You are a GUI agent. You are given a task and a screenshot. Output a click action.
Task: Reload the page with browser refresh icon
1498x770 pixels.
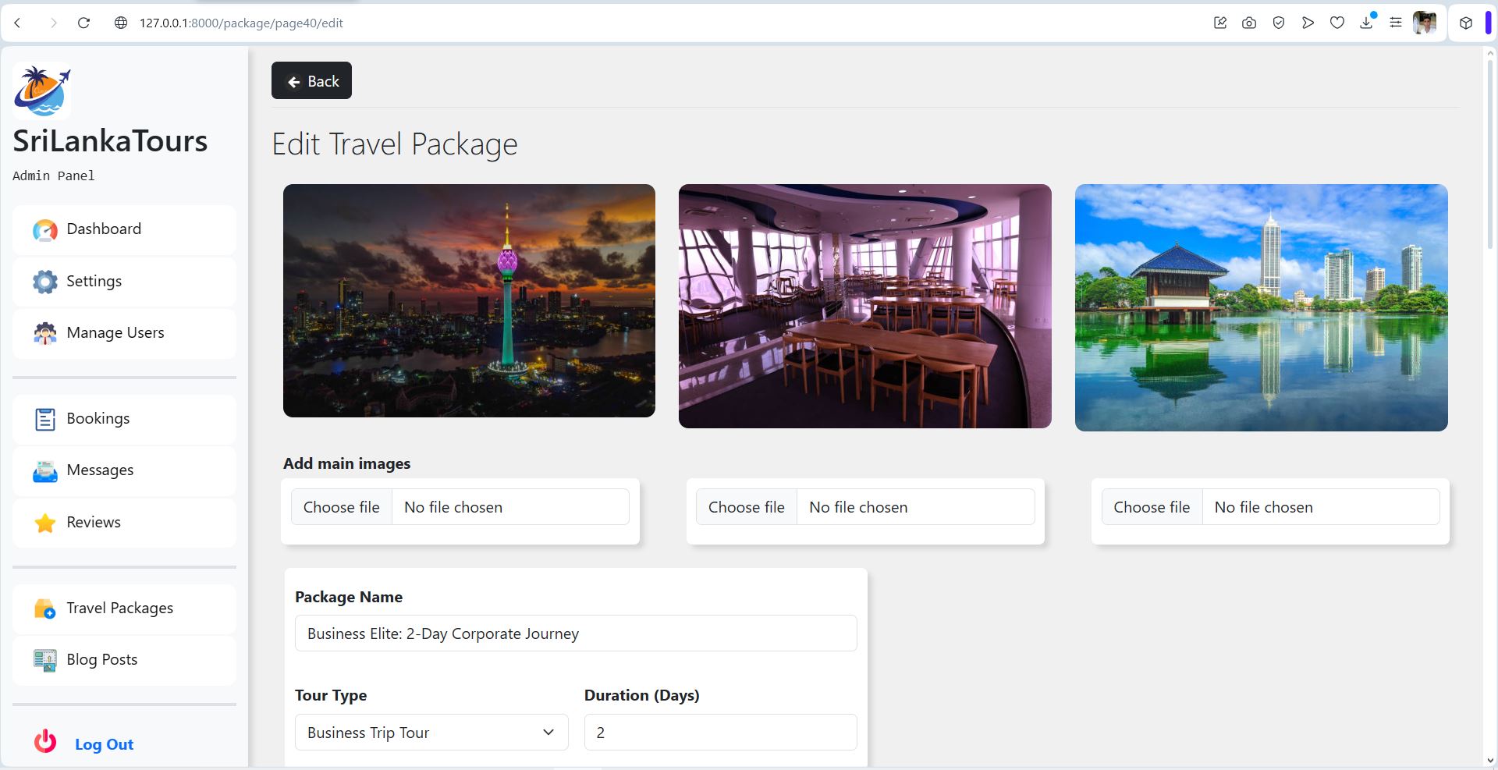click(83, 23)
